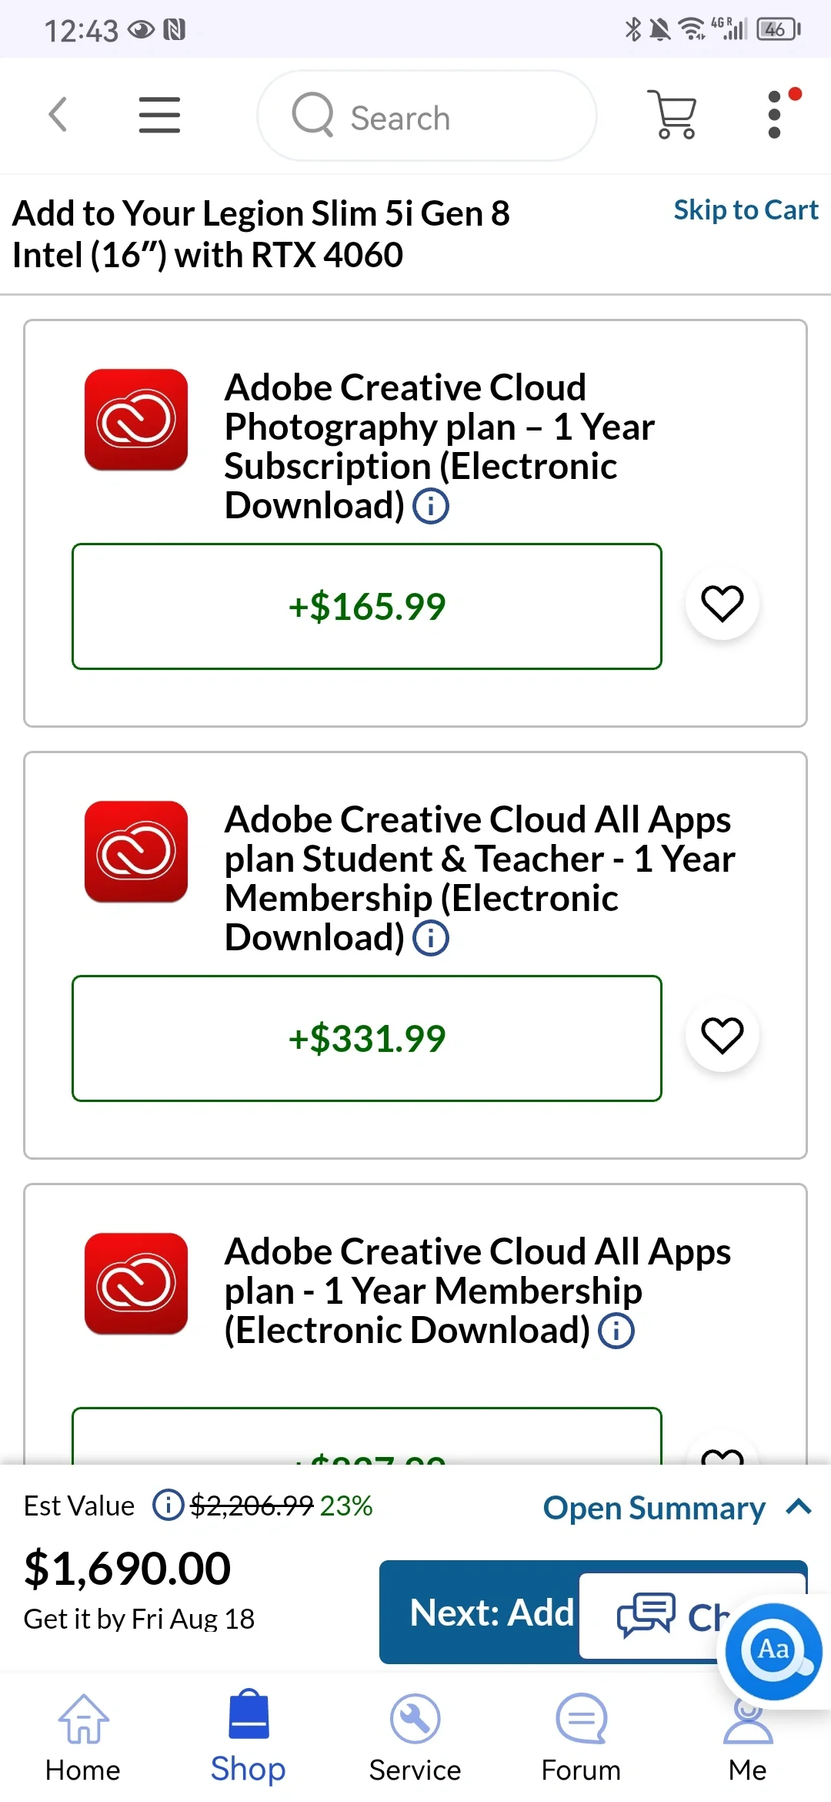Favorite the Student & Teacher plan
This screenshot has height=1802, width=831.
722,1036
